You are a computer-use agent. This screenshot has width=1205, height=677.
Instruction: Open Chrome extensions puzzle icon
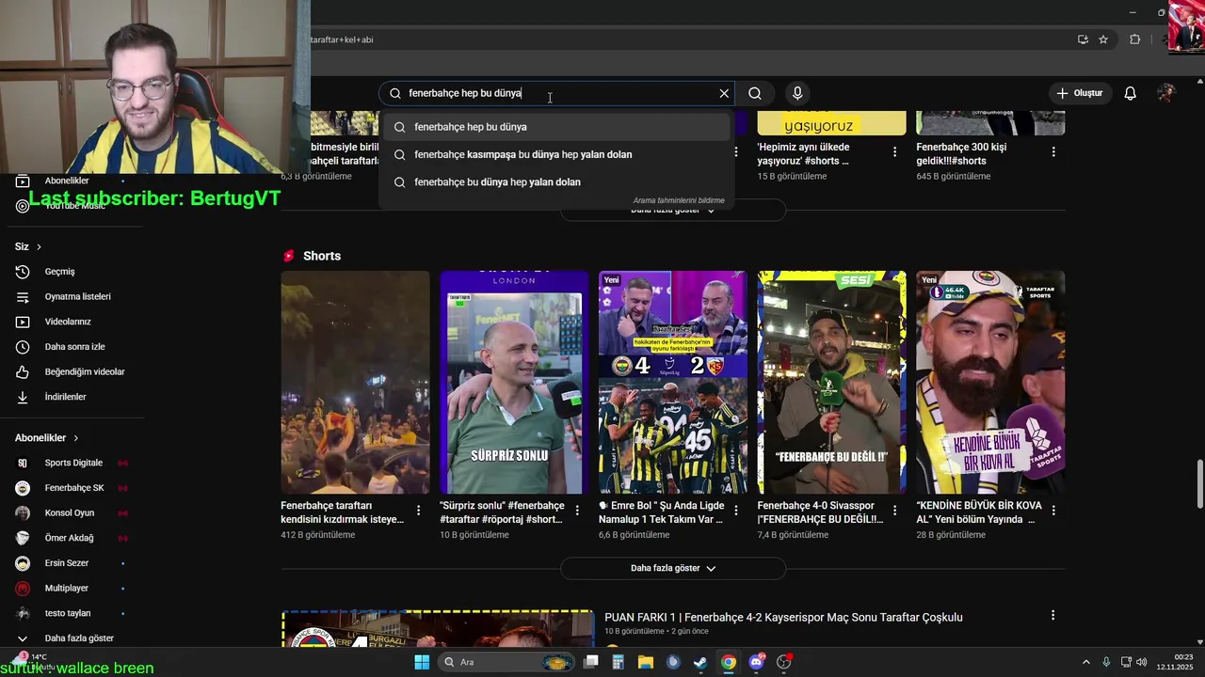click(1134, 39)
